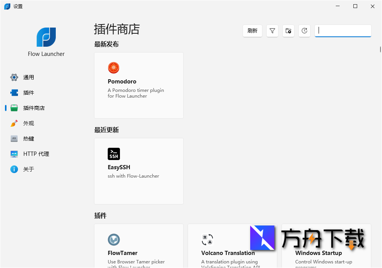This screenshot has width=382, height=268.
Task: Open the 通用 settings section
Action: click(29, 77)
